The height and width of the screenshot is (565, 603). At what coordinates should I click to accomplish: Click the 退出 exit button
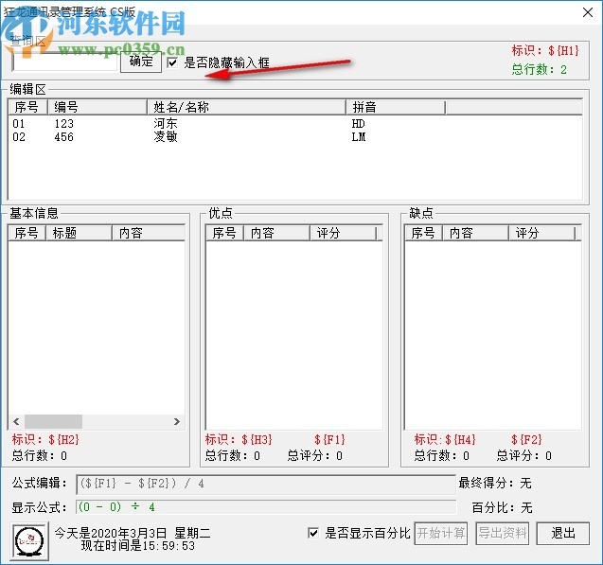point(563,534)
